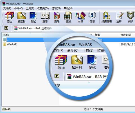Open the 注释 (Comment) tool
The height and width of the screenshot is (113, 135).
pyautogui.click(x=119, y=17)
